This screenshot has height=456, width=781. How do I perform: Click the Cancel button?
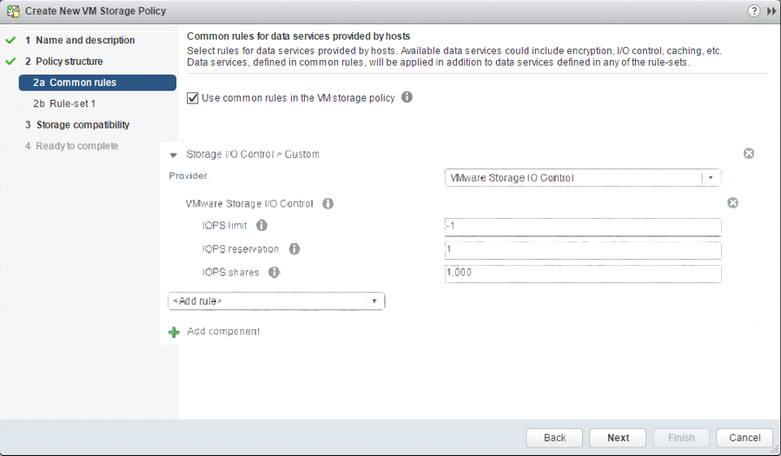click(x=745, y=438)
